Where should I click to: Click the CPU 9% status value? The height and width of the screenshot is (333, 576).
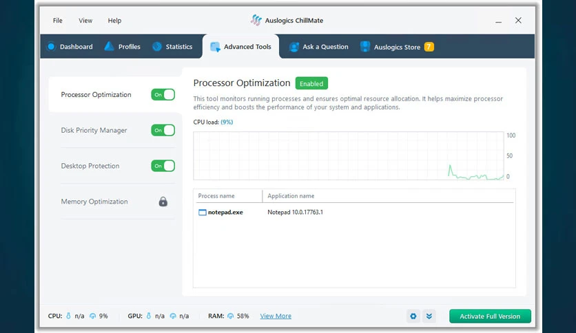pos(103,316)
